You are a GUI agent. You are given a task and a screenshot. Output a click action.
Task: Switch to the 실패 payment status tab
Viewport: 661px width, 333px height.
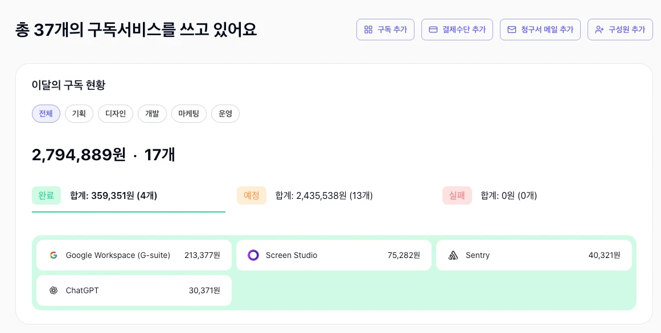(457, 195)
